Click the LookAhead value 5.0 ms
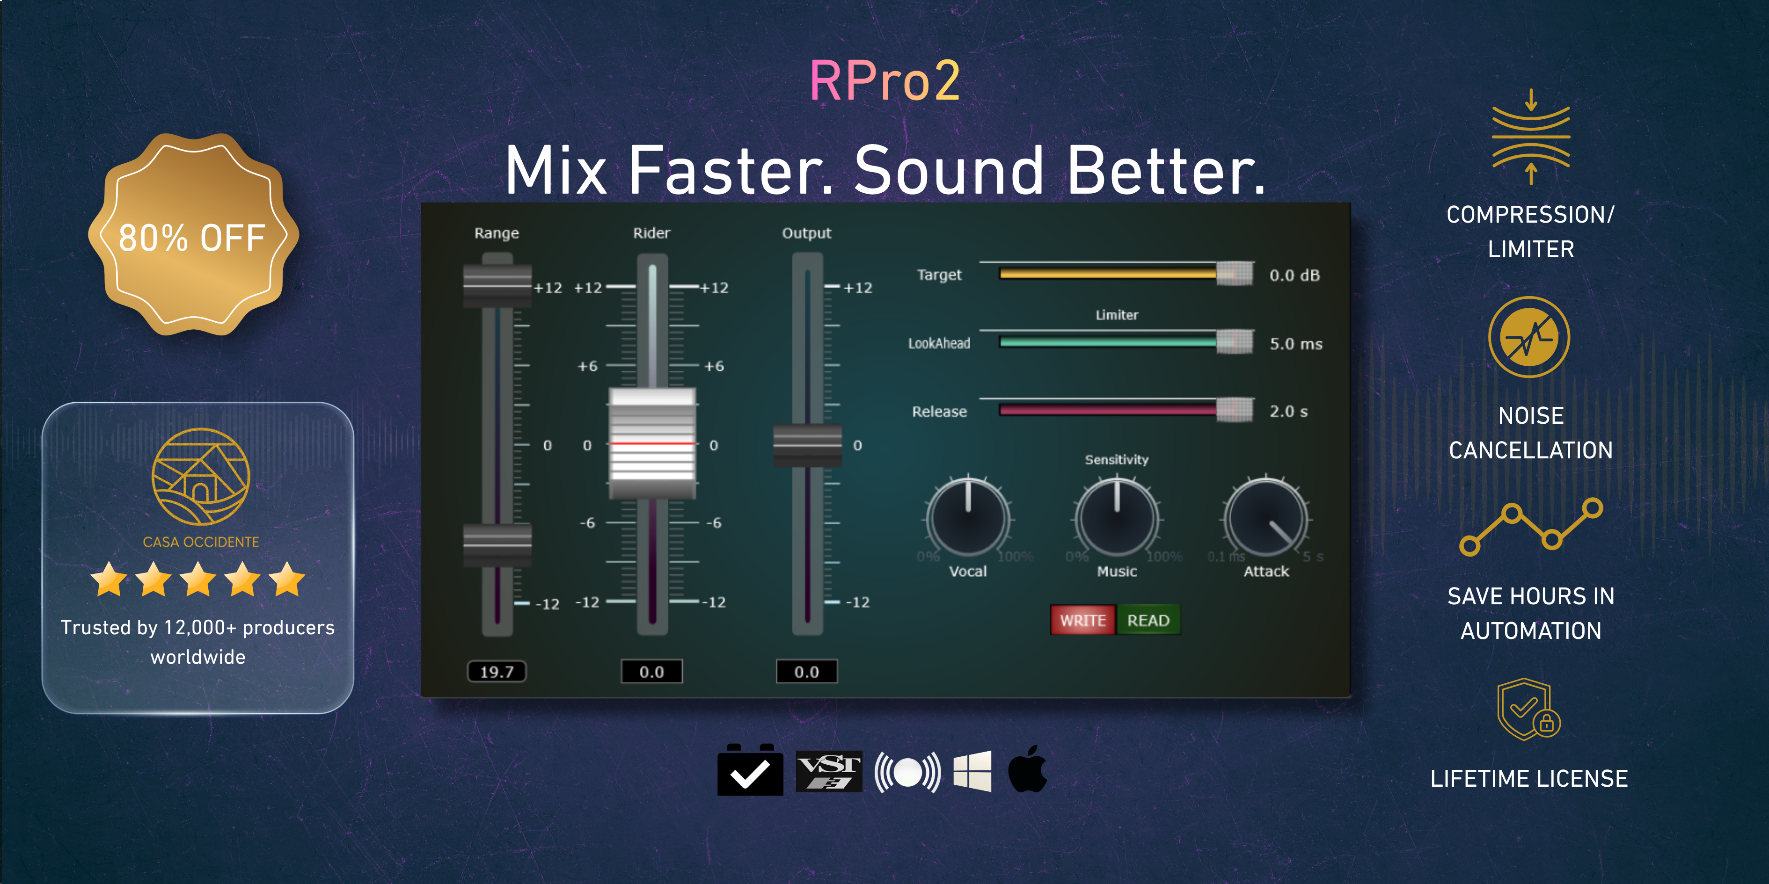 (1296, 344)
